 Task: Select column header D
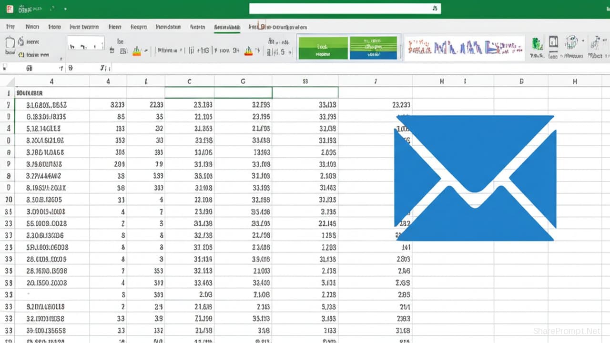521,81
